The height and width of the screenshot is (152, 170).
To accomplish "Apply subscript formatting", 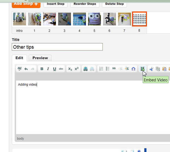I will point(70,69).
